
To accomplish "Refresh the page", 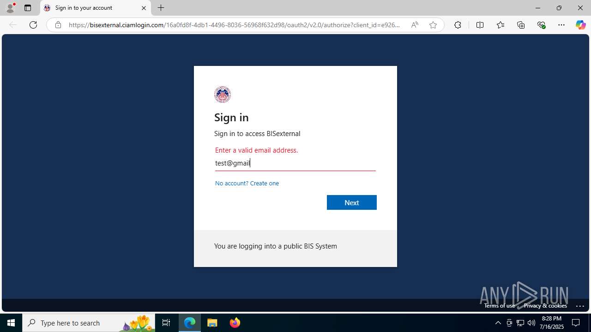I will [x=33, y=25].
